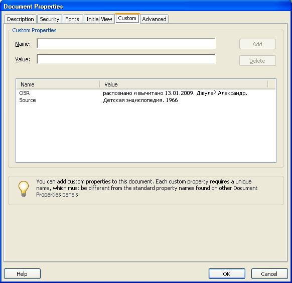
Task: Select the Fonts tab
Action: pos(72,19)
